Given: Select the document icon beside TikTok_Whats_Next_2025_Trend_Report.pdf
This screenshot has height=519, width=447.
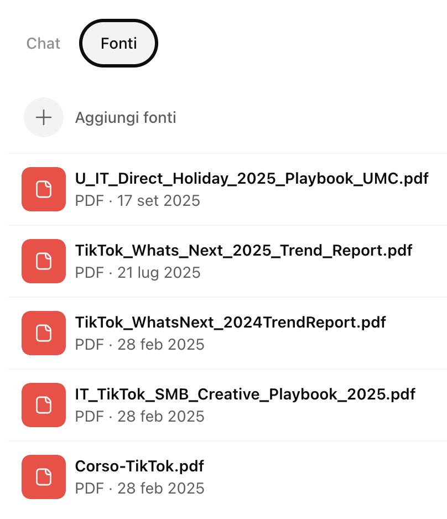Looking at the screenshot, I should (x=44, y=261).
